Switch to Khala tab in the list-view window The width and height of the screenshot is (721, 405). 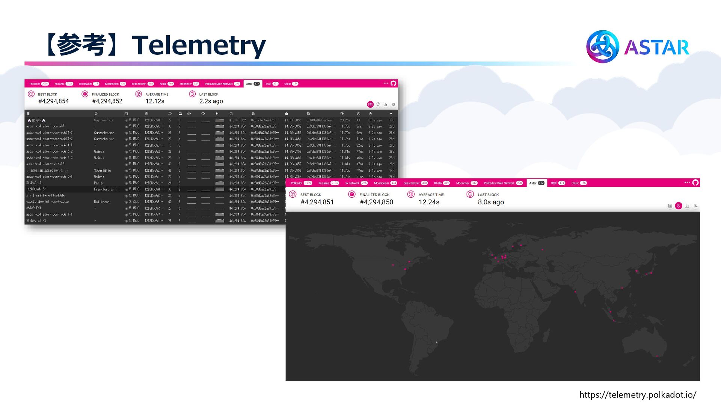click(x=166, y=84)
